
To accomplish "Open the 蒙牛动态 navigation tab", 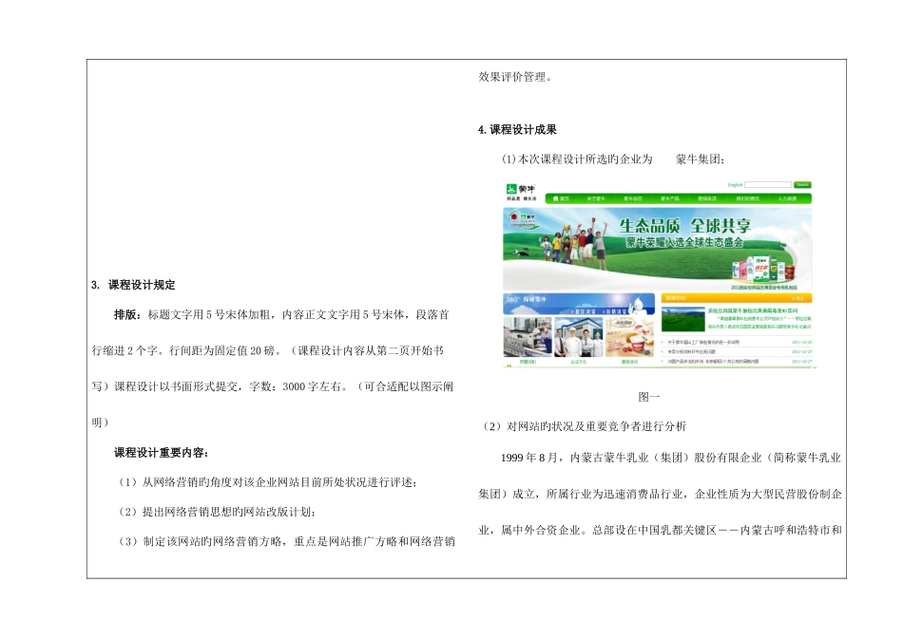I will [633, 198].
